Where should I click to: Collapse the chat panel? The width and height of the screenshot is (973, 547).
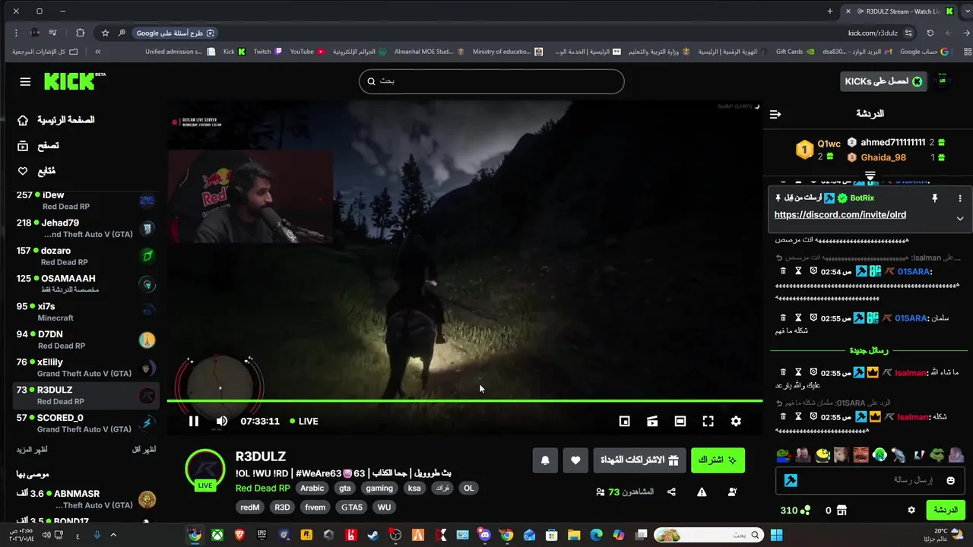(775, 114)
